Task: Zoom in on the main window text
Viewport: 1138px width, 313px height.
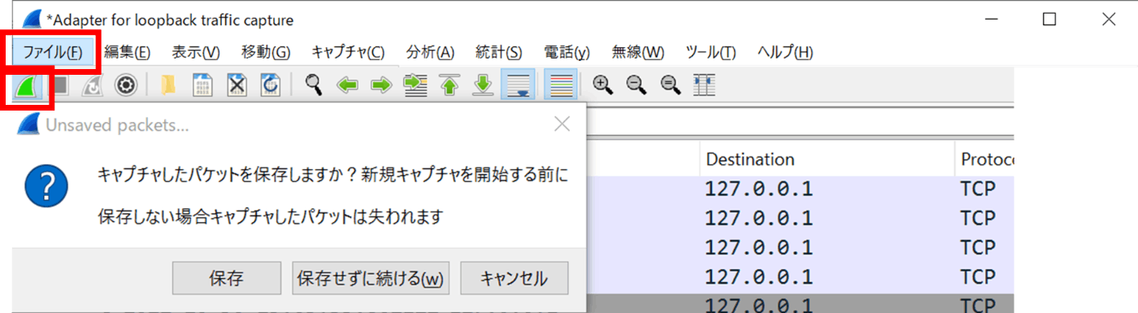Action: click(602, 85)
